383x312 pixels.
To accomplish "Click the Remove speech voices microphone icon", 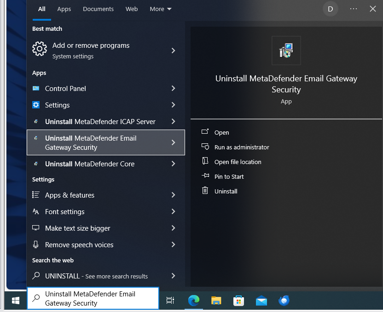I will (x=35, y=244).
